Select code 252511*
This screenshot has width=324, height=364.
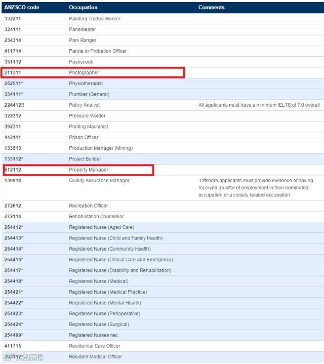click(14, 84)
